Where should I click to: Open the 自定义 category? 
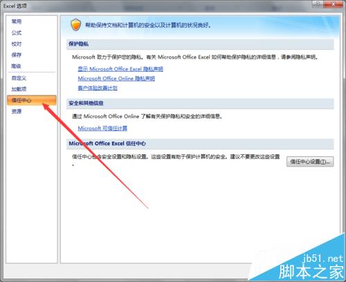[19, 78]
